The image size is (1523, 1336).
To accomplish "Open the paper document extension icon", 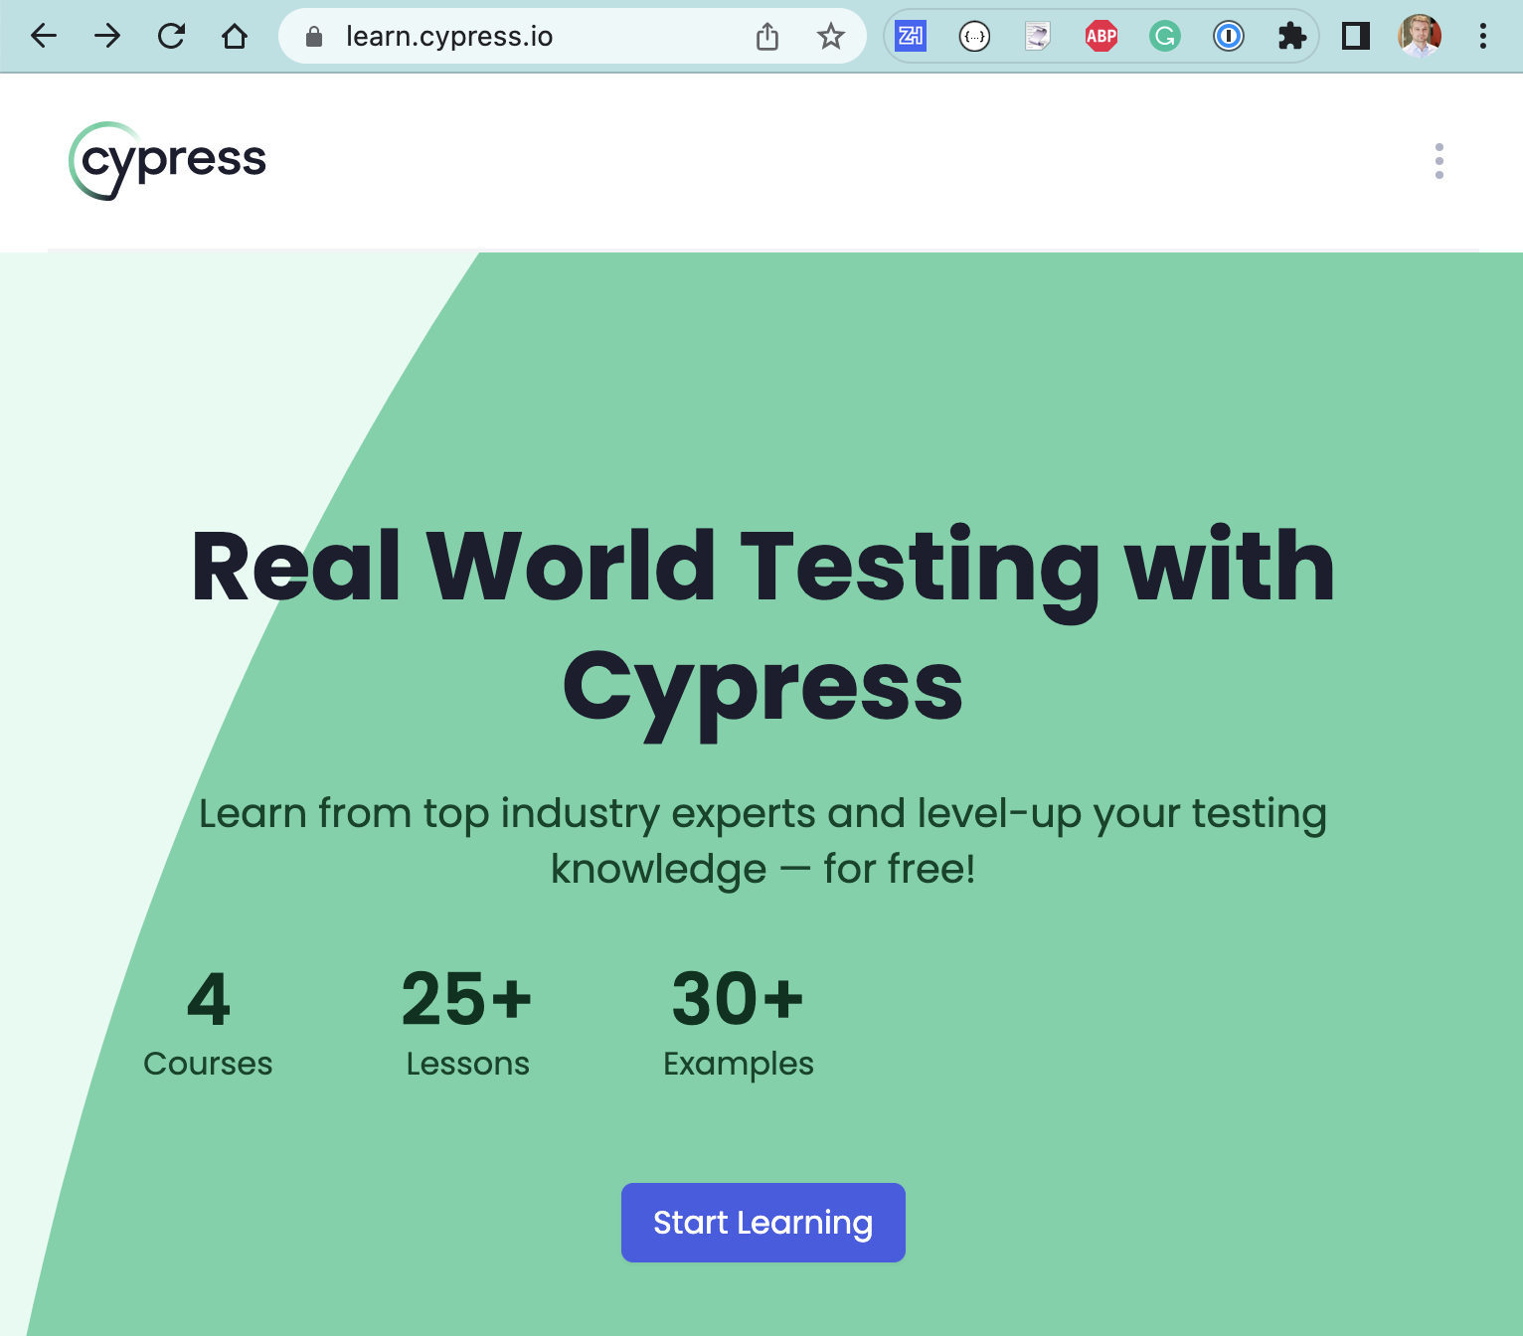I will coord(1038,37).
